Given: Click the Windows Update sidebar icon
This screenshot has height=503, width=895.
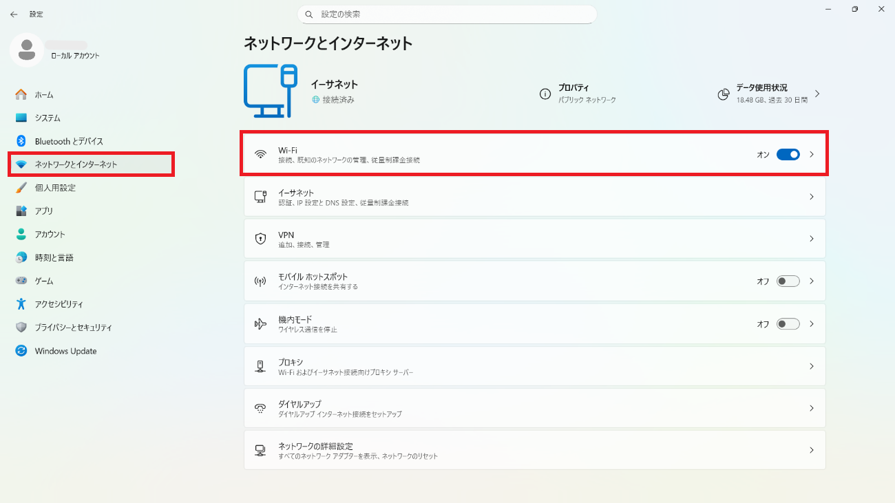Looking at the screenshot, I should click(x=21, y=351).
